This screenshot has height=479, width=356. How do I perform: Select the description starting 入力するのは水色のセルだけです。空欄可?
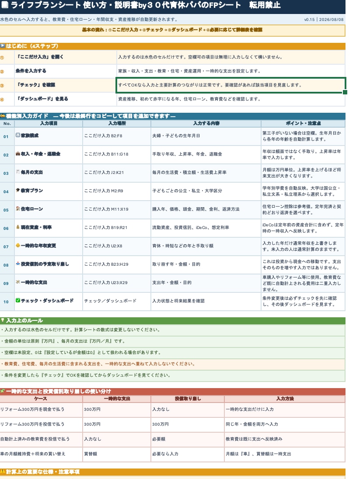(231, 57)
